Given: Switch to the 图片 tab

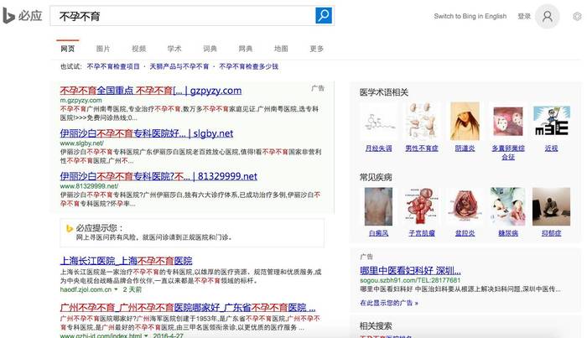Looking at the screenshot, I should (103, 49).
